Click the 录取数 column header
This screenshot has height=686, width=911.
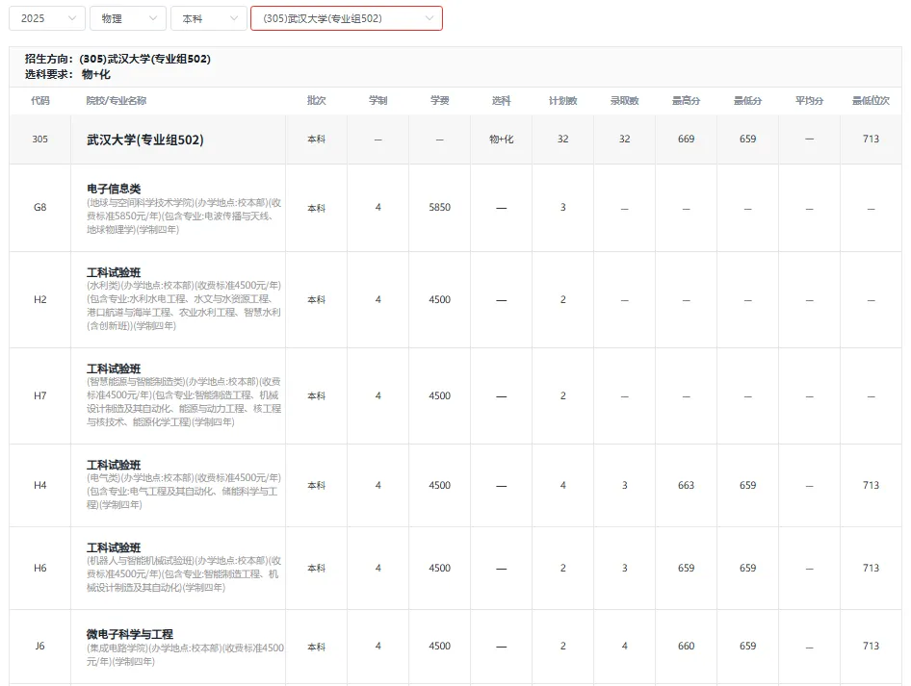point(625,100)
